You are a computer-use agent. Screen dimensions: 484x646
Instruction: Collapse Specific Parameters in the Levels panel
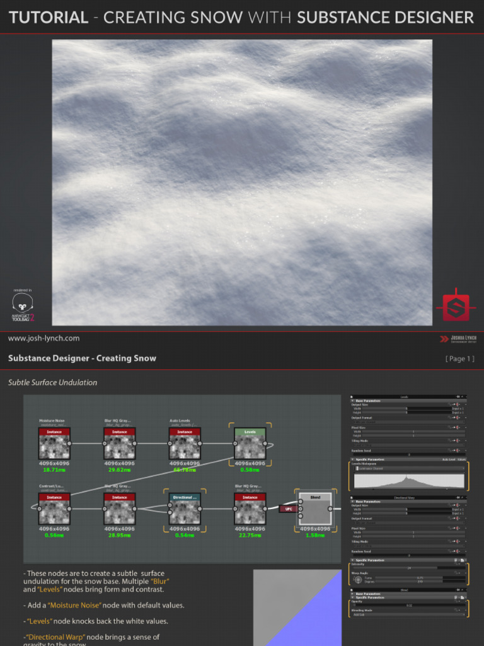pyautogui.click(x=352, y=459)
